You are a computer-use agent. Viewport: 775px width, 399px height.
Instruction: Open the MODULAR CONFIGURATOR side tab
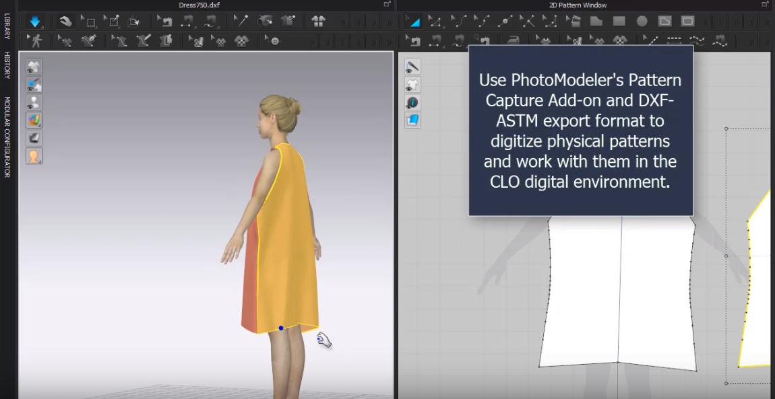point(7,137)
